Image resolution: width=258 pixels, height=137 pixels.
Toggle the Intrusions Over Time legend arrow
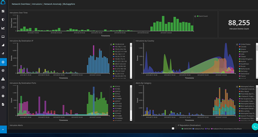point(195,16)
